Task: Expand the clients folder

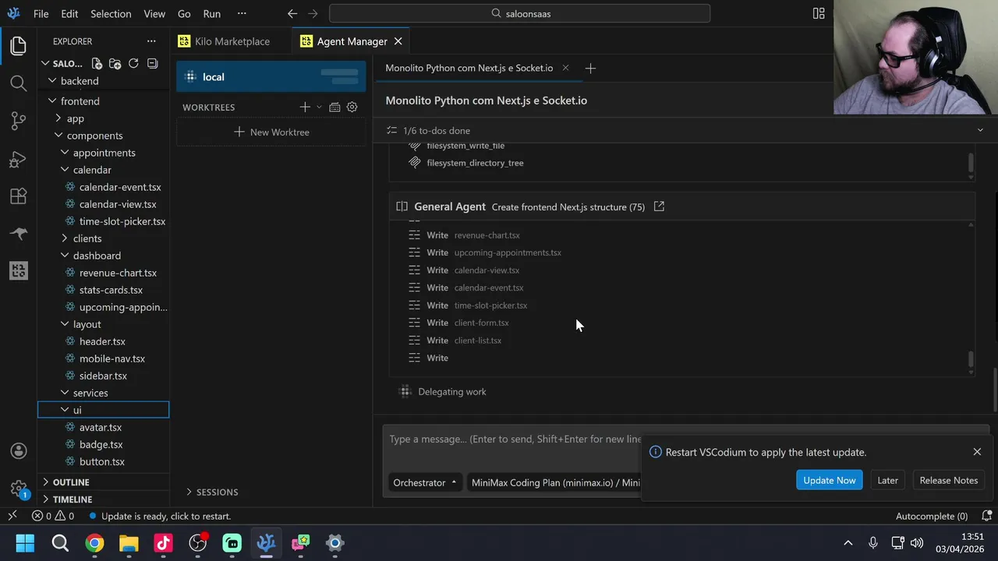Action: (87, 238)
